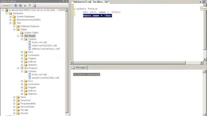
Task: Click Object Explorer scroll-up arrow
Action: point(67,10)
